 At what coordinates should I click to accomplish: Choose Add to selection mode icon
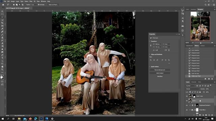point(17,5)
